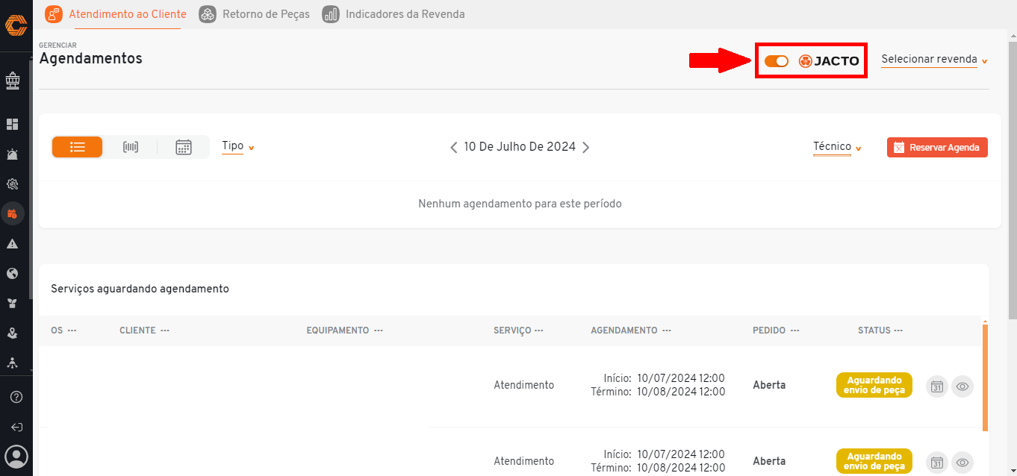Screen dimensions: 1017x476
Task: Click Atendimento in the first row
Action: coord(524,385)
